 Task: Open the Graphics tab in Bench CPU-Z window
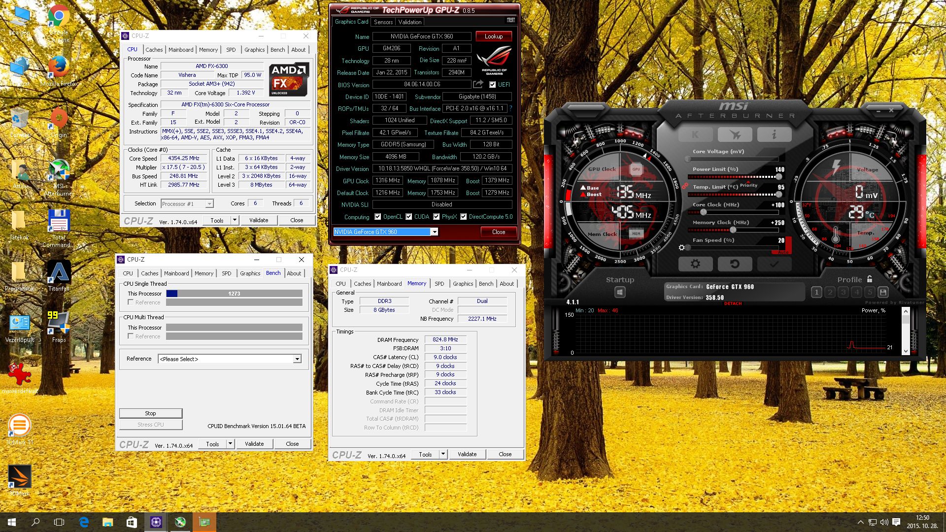click(x=250, y=273)
